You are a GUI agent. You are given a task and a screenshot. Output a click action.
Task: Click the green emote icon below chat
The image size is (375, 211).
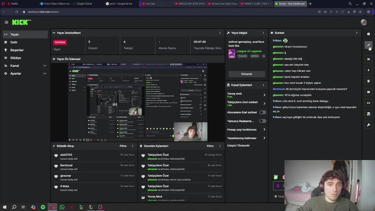tap(275, 177)
